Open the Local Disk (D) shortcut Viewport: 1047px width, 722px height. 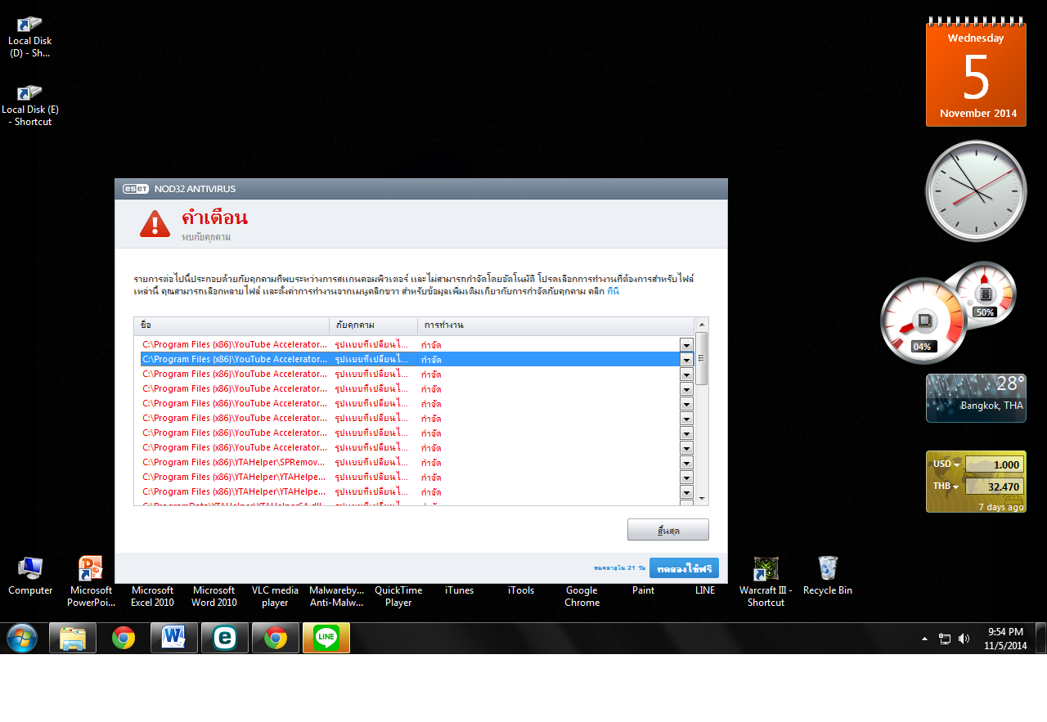[29, 37]
